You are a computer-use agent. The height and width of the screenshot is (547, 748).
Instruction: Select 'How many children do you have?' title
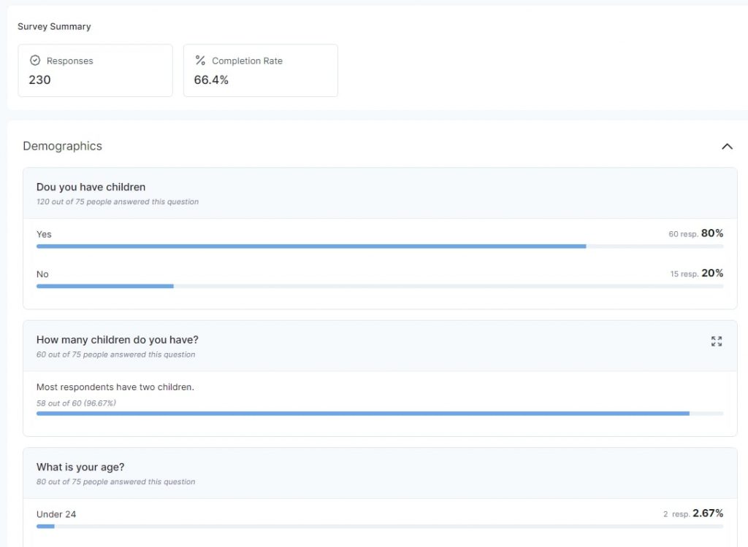(118, 340)
